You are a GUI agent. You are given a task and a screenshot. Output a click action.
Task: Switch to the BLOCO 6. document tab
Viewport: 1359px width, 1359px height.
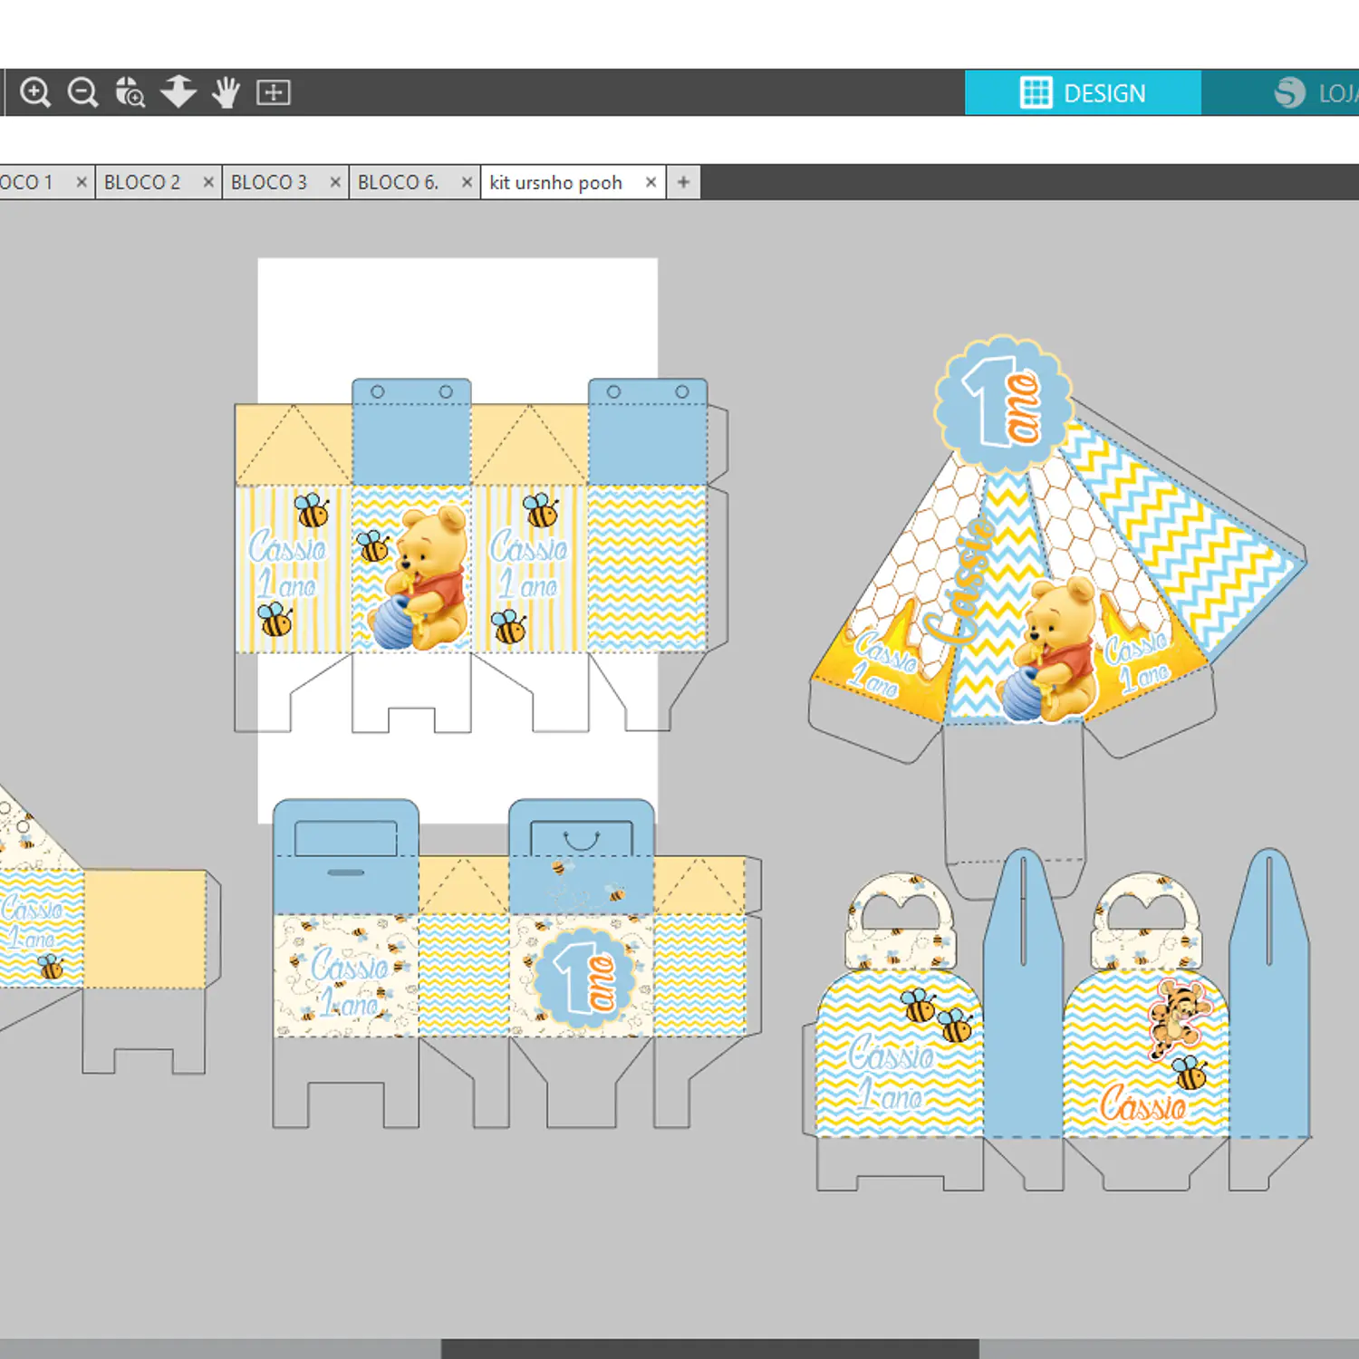point(398,182)
